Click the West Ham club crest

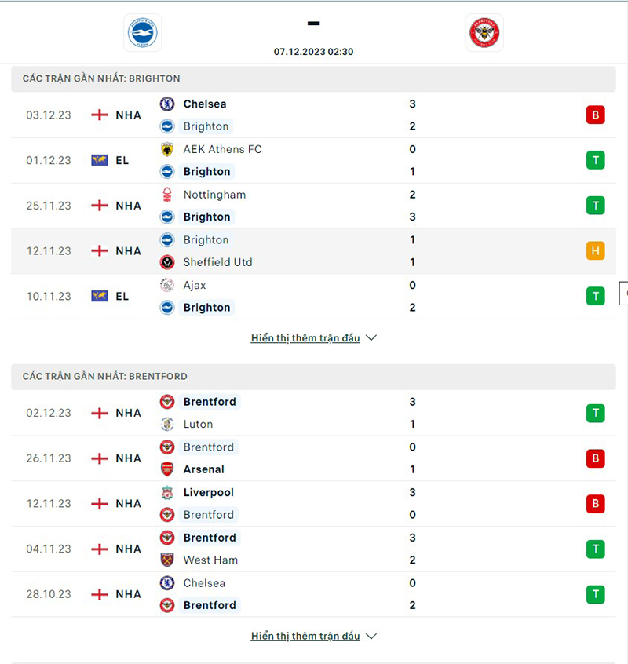coord(167,560)
